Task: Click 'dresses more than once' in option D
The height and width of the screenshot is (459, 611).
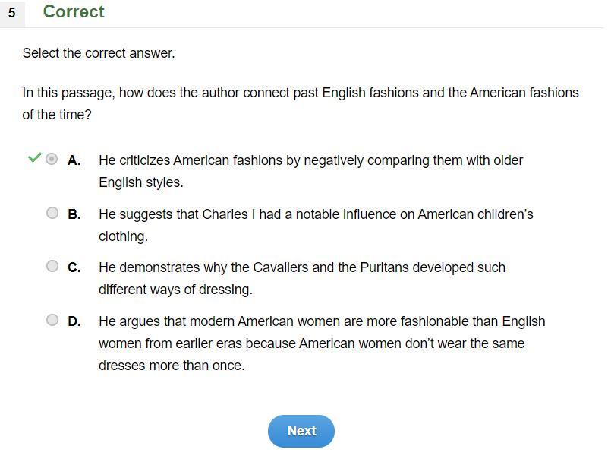Action: [172, 366]
